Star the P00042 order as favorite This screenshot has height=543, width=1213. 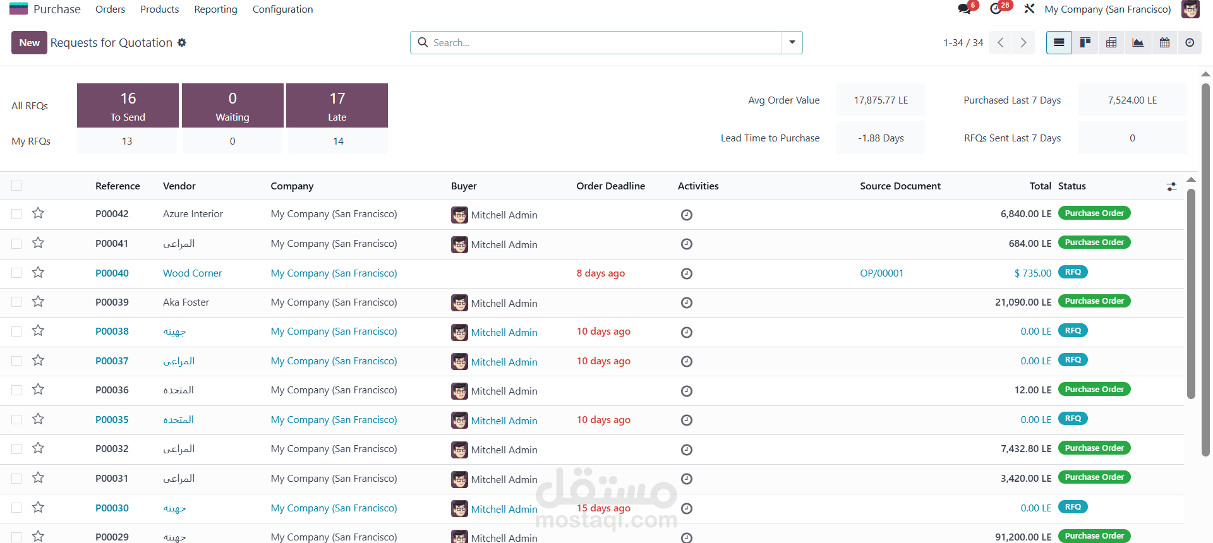coord(38,213)
